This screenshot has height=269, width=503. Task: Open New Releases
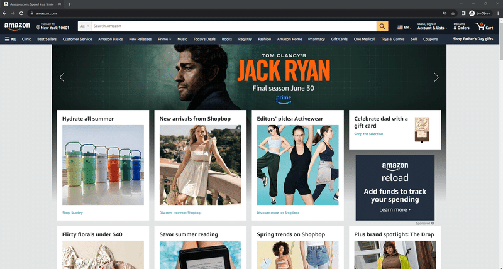(x=140, y=39)
